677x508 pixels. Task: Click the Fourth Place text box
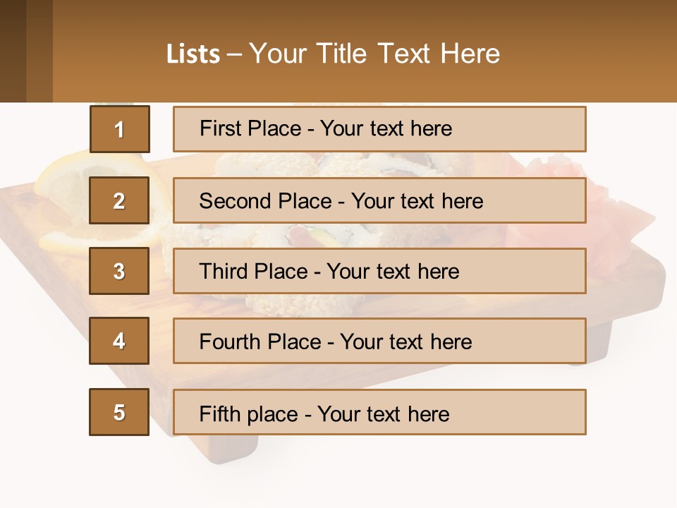pyautogui.click(x=379, y=341)
